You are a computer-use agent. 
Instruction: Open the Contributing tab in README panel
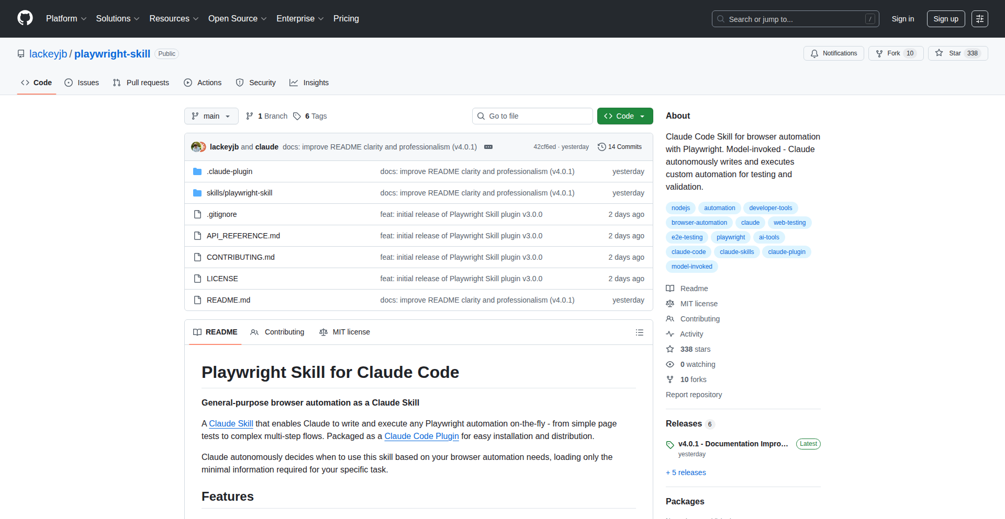(277, 332)
